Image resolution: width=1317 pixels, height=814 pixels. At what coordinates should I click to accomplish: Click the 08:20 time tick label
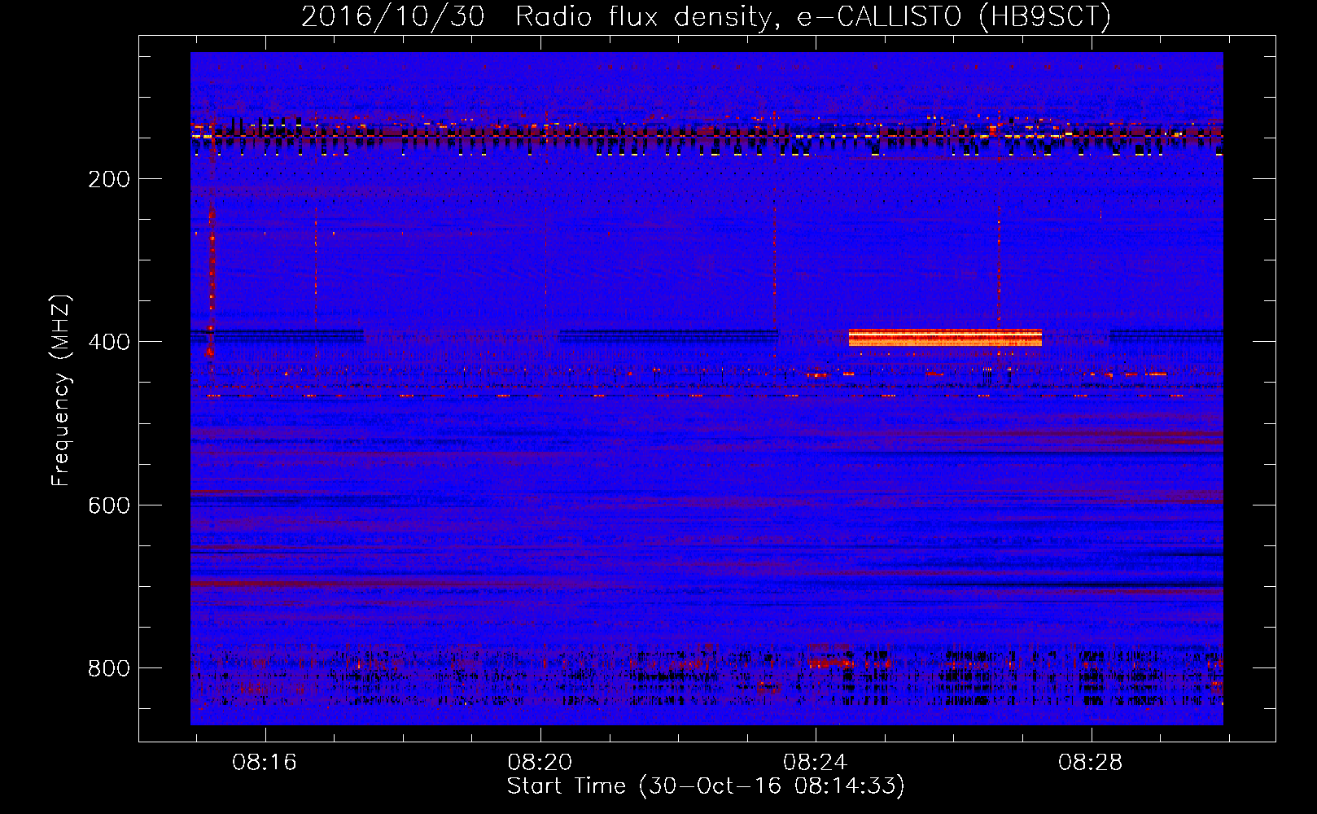(x=540, y=763)
